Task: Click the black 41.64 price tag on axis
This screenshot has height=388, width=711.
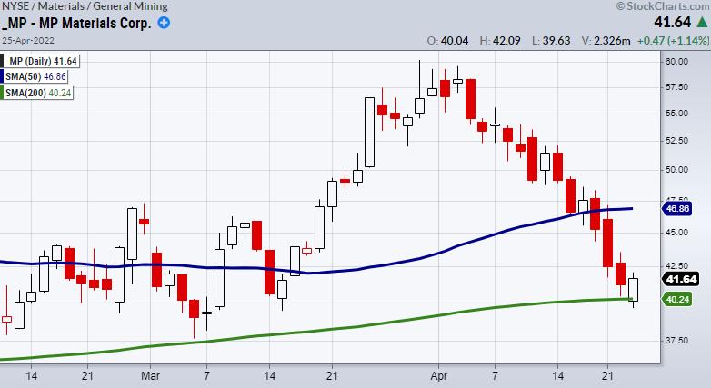Action: (x=680, y=279)
